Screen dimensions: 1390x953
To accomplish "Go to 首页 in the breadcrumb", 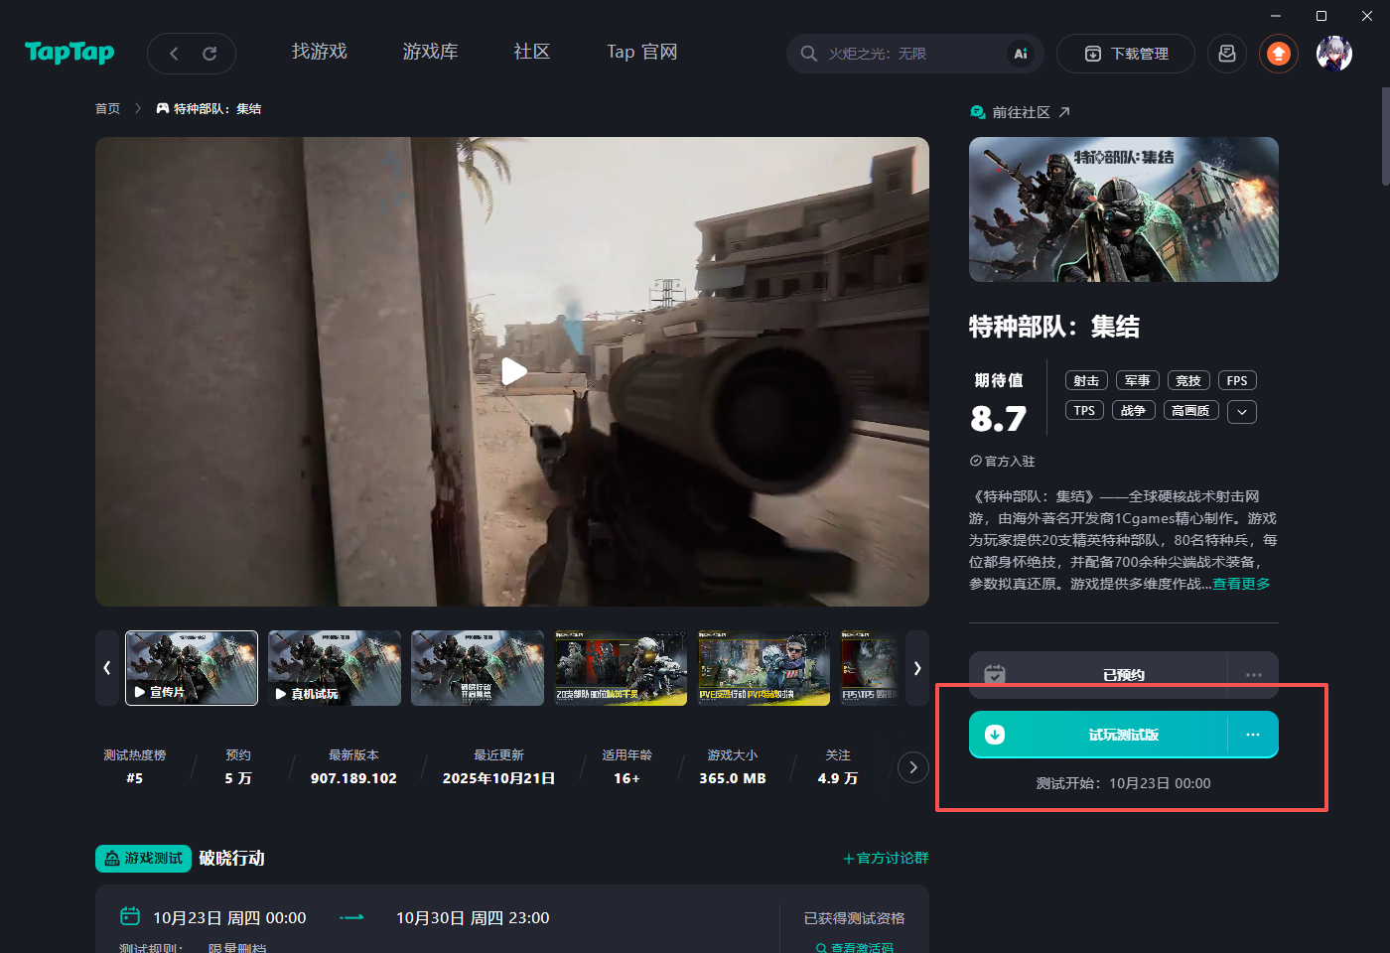I will point(107,109).
